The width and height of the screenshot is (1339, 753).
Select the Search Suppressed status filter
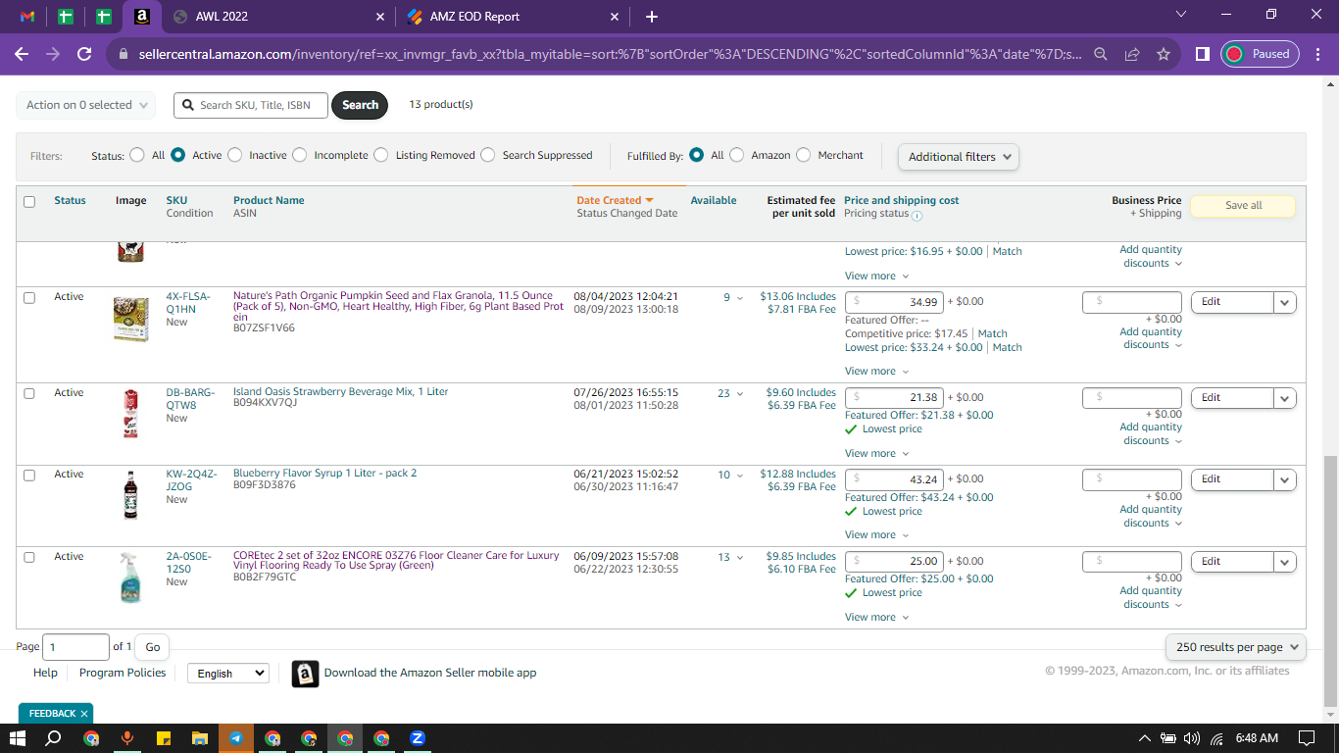click(x=488, y=155)
